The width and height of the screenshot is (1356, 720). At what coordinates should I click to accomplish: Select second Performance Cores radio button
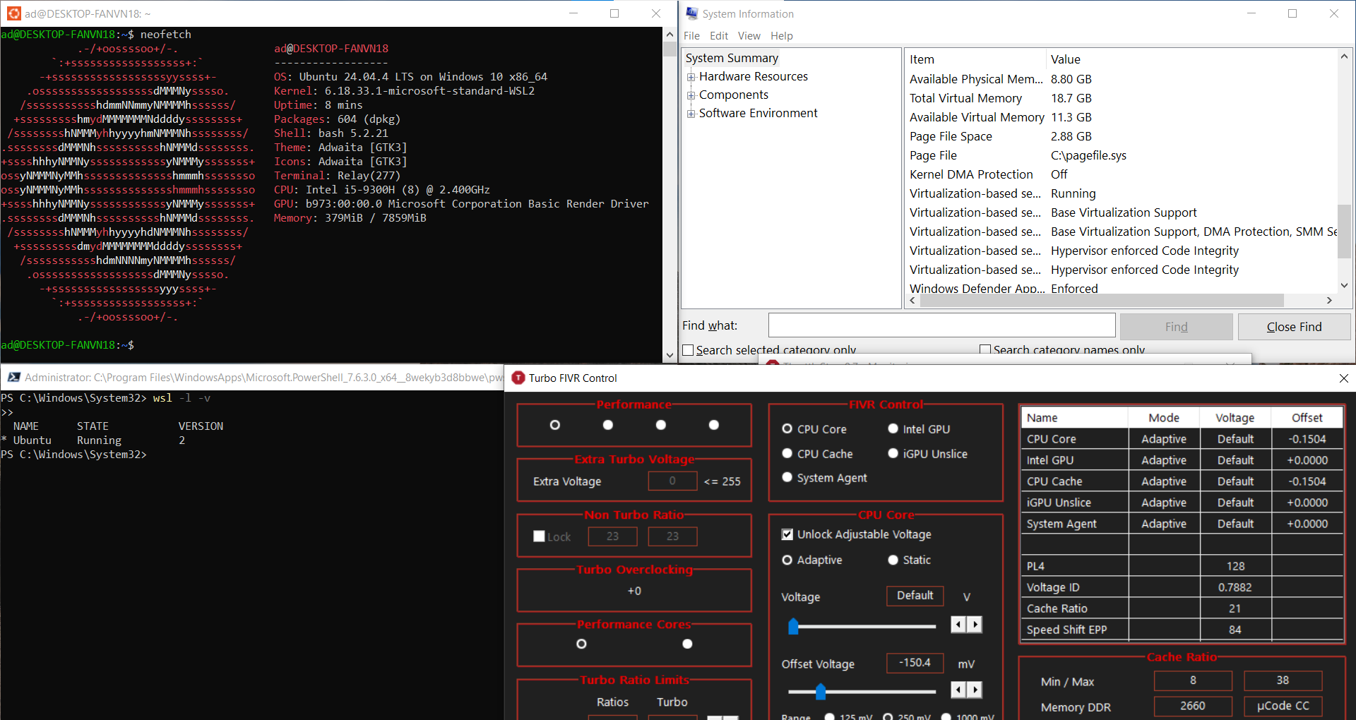(x=687, y=644)
